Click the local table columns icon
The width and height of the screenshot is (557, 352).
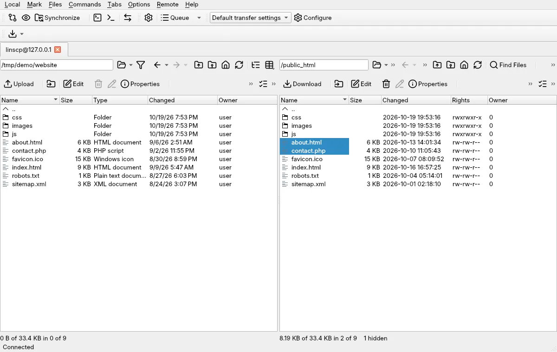pyautogui.click(x=269, y=65)
